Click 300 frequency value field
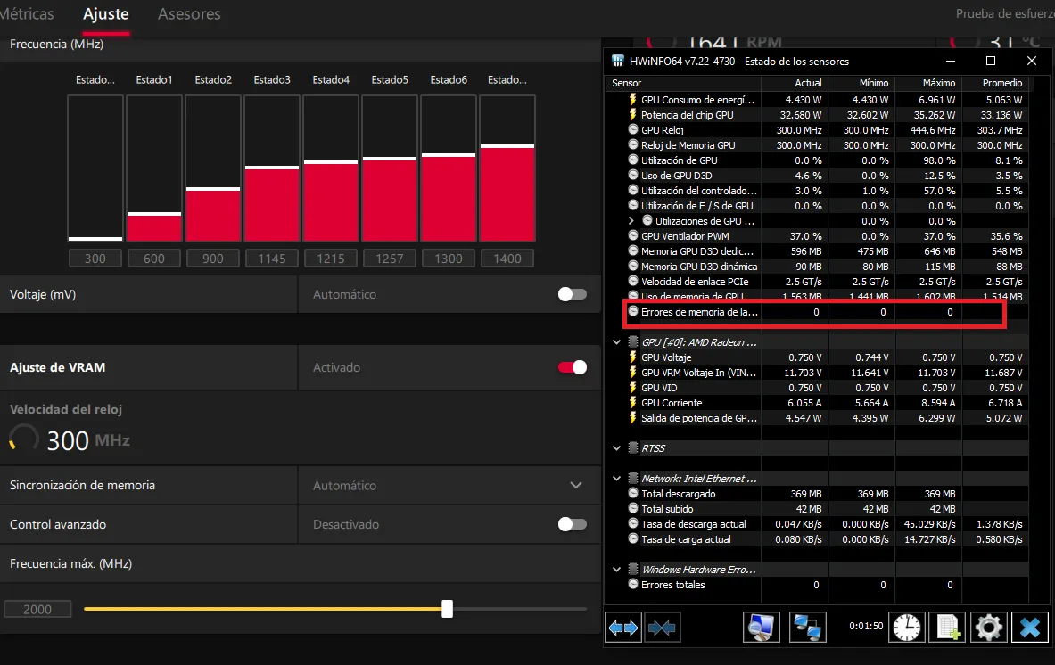Viewport: 1055px width, 665px height. [95, 259]
